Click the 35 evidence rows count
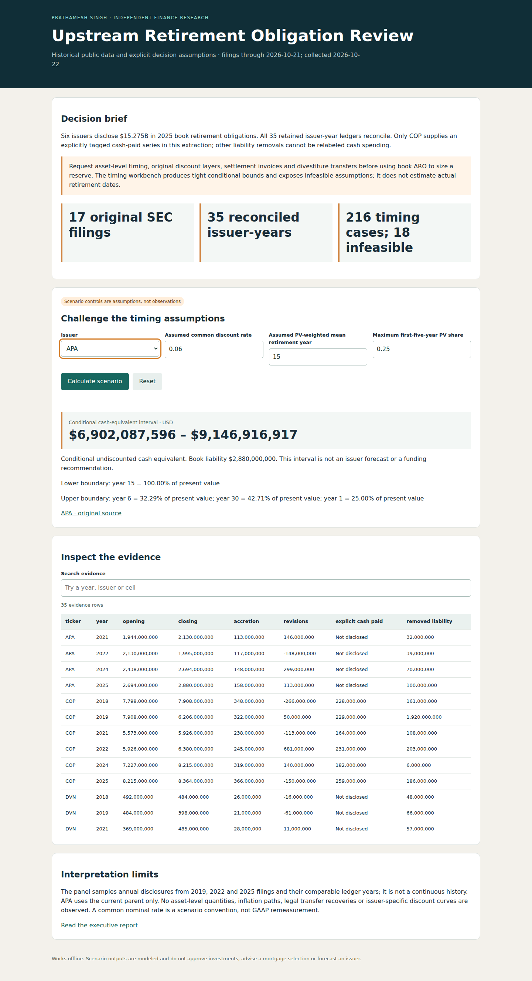Image resolution: width=532 pixels, height=981 pixels. (82, 605)
